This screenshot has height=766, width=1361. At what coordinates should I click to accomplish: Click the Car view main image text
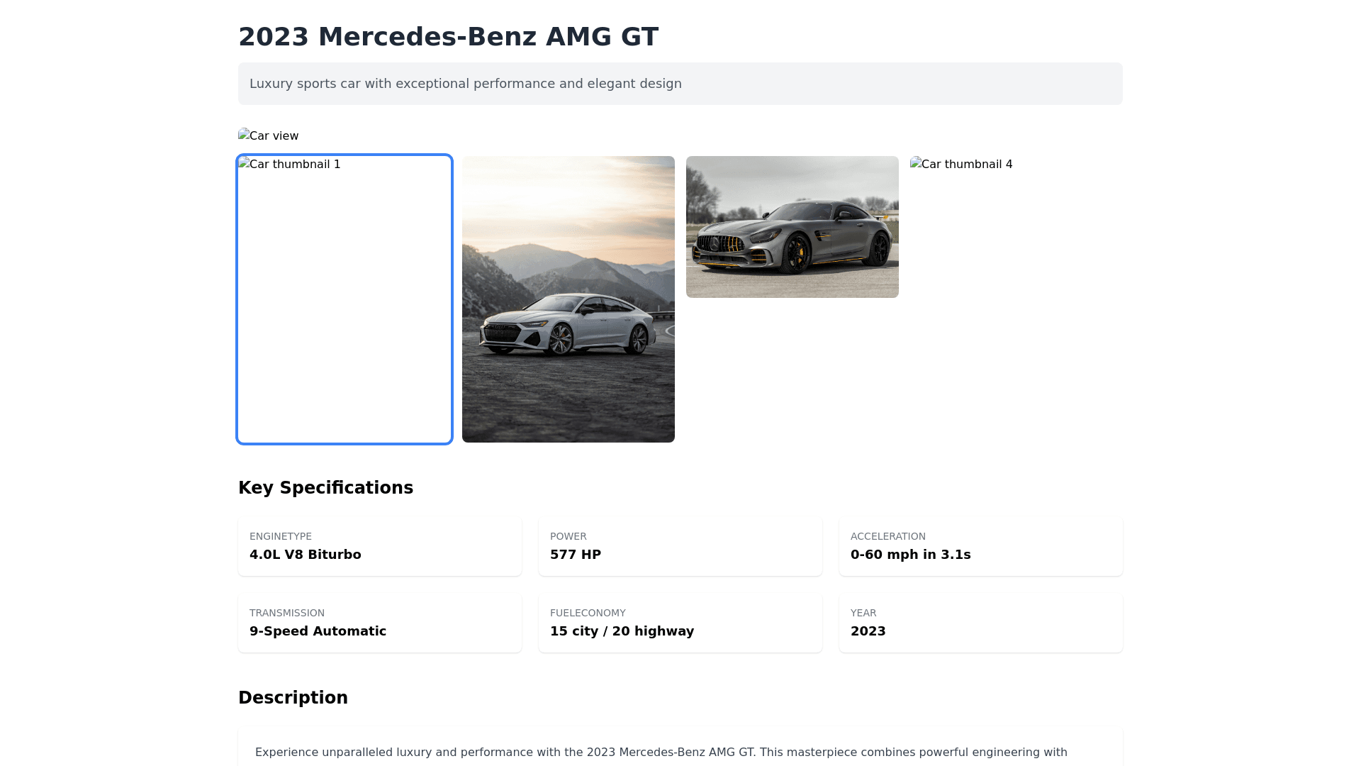tap(274, 136)
